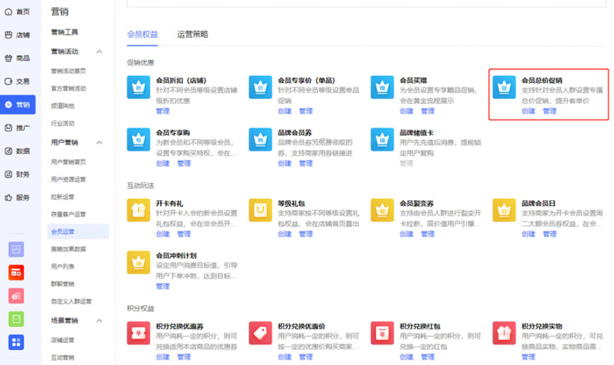Switch to the 会员权益 tab
This screenshot has width=614, height=365.
[143, 35]
